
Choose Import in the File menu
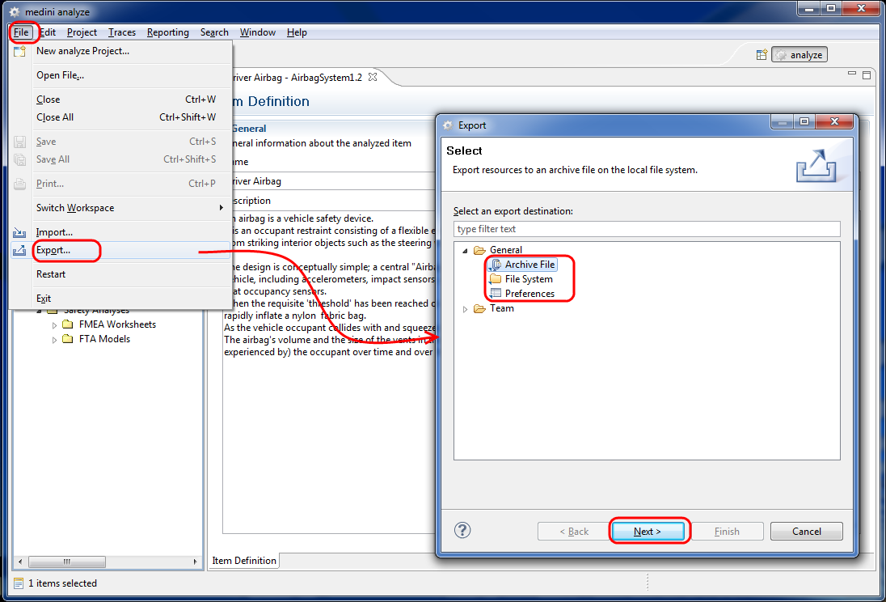[121, 232]
